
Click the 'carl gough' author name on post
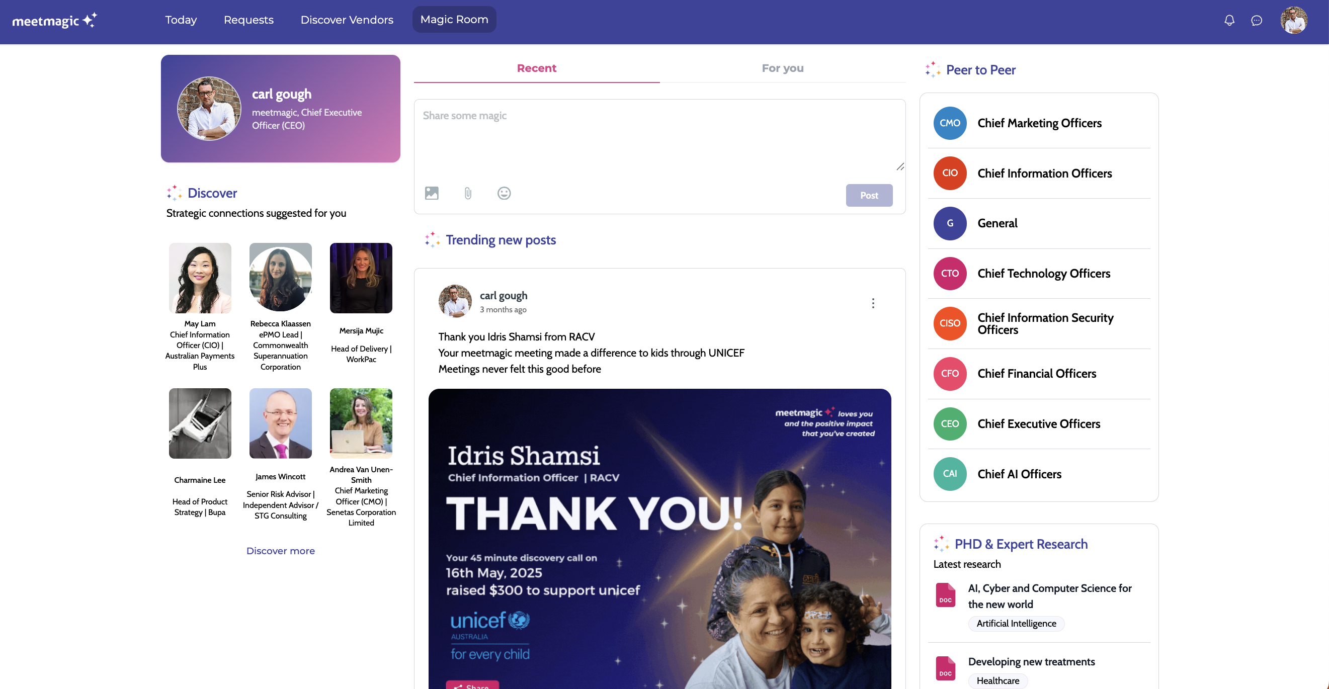504,296
